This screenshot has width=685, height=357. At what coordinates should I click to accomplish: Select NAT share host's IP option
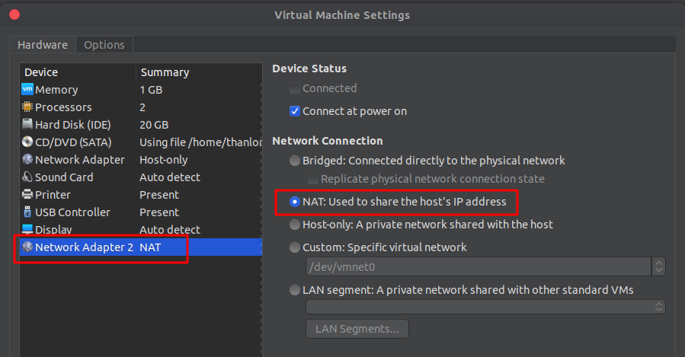pos(295,202)
